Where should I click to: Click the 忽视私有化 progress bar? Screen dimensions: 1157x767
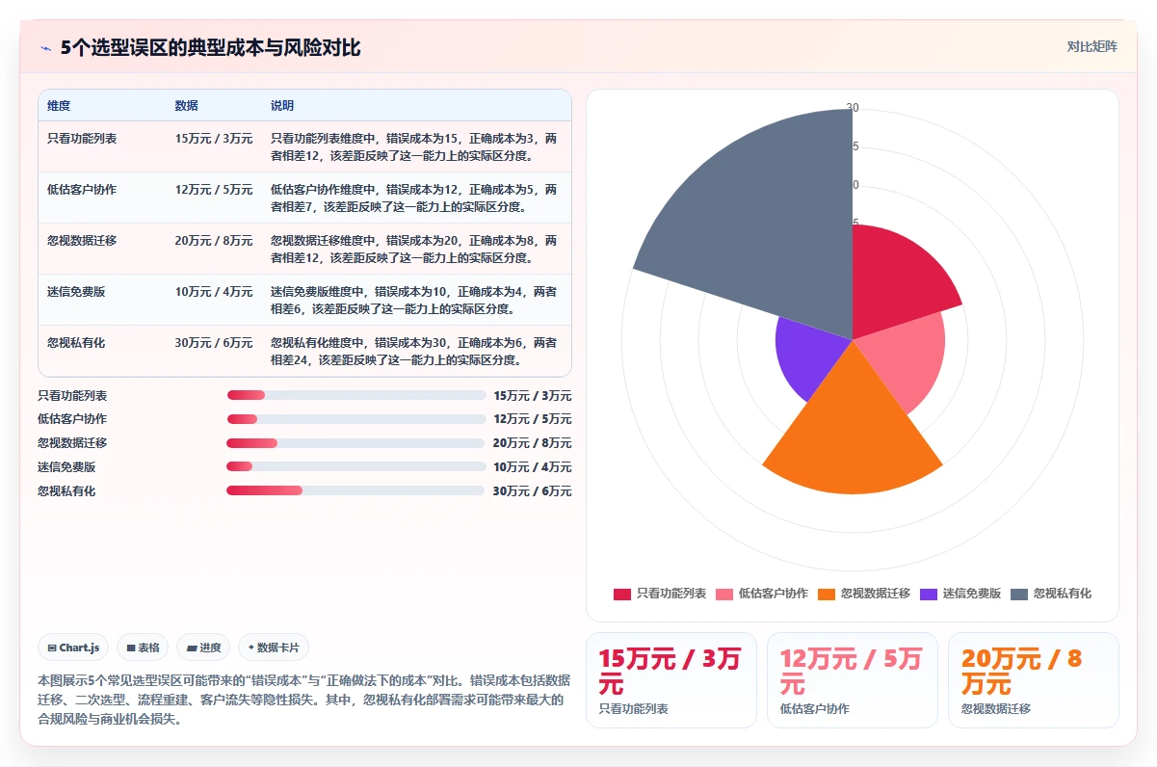click(355, 490)
